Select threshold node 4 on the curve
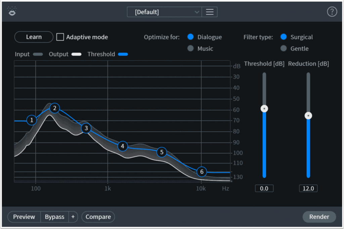This screenshot has width=344, height=229. point(123,146)
